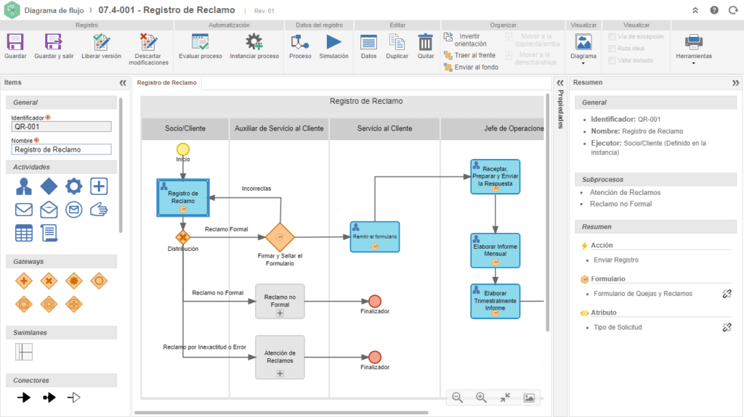Click the Quitar trash icon
Viewport: 744px width, 417px height.
[425, 43]
